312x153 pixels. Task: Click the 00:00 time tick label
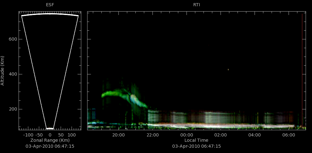[187, 135]
